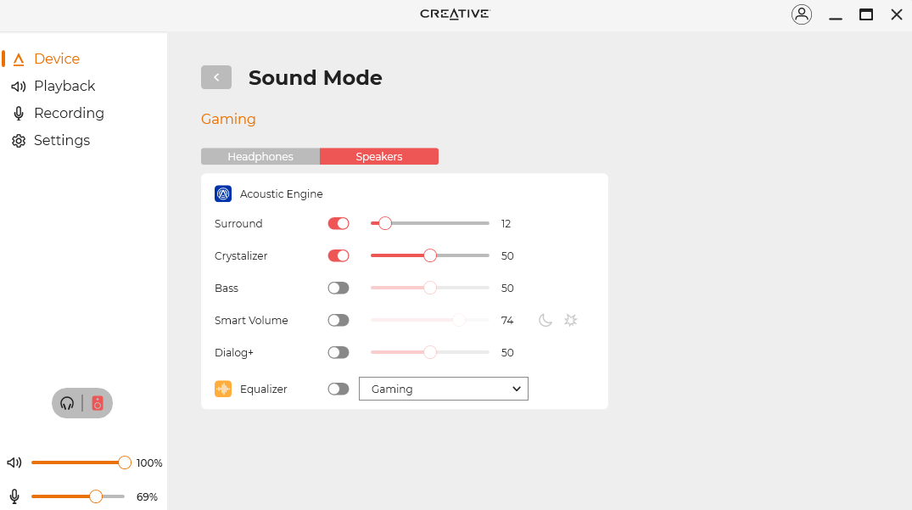912x510 pixels.
Task: Disable the Surround toggle
Action: [339, 224]
